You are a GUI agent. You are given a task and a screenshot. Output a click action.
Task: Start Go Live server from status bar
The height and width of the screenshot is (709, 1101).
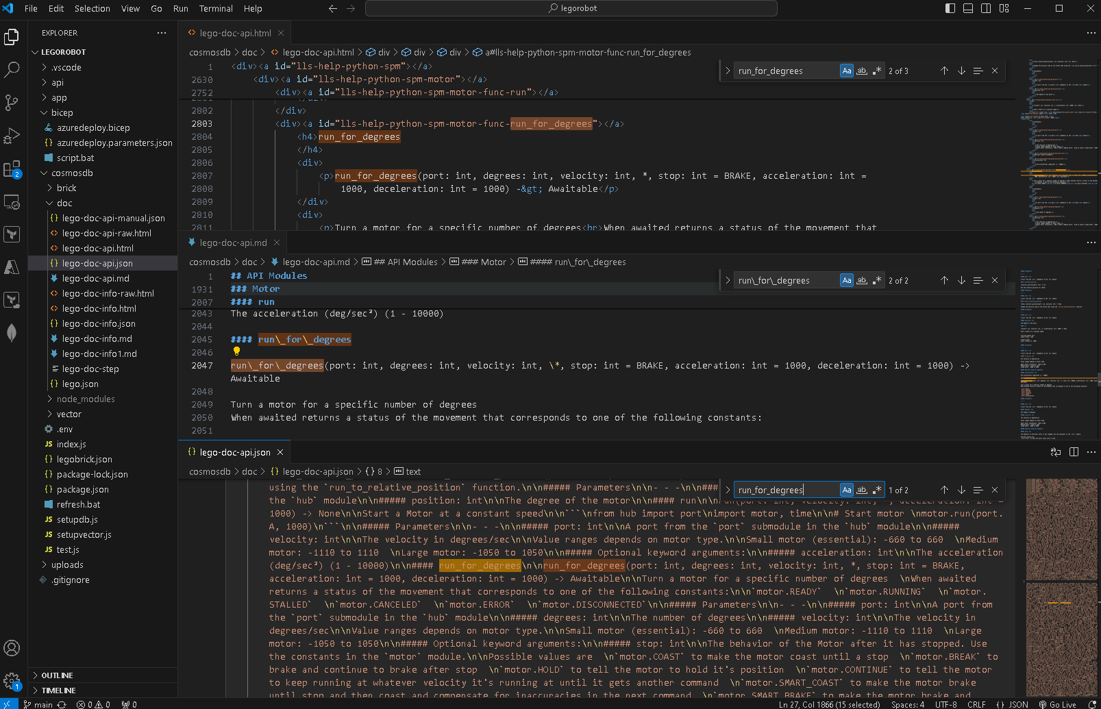tap(1058, 704)
